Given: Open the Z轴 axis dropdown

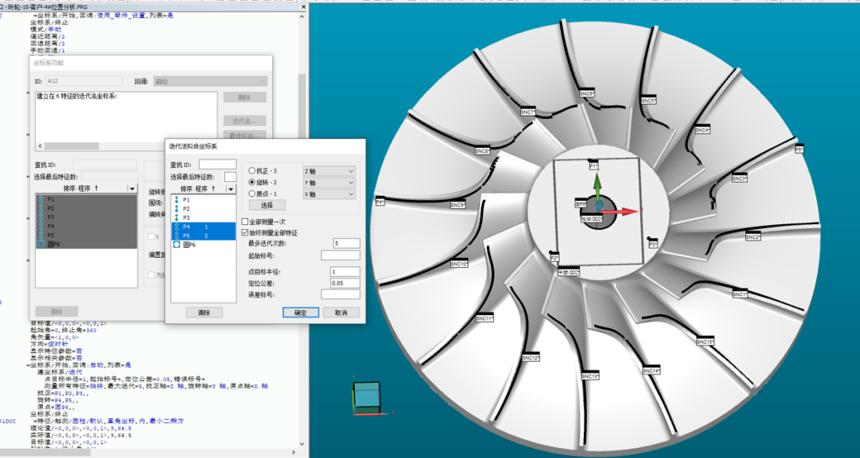Looking at the screenshot, I should [x=328, y=171].
